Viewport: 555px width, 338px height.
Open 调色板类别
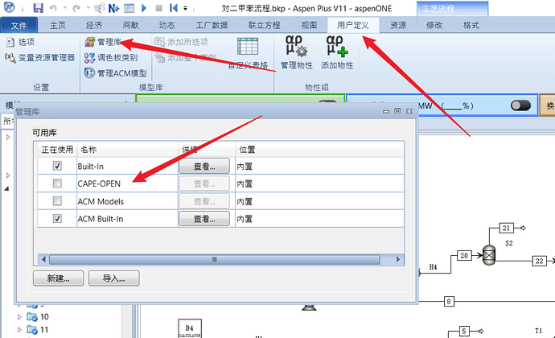(111, 57)
